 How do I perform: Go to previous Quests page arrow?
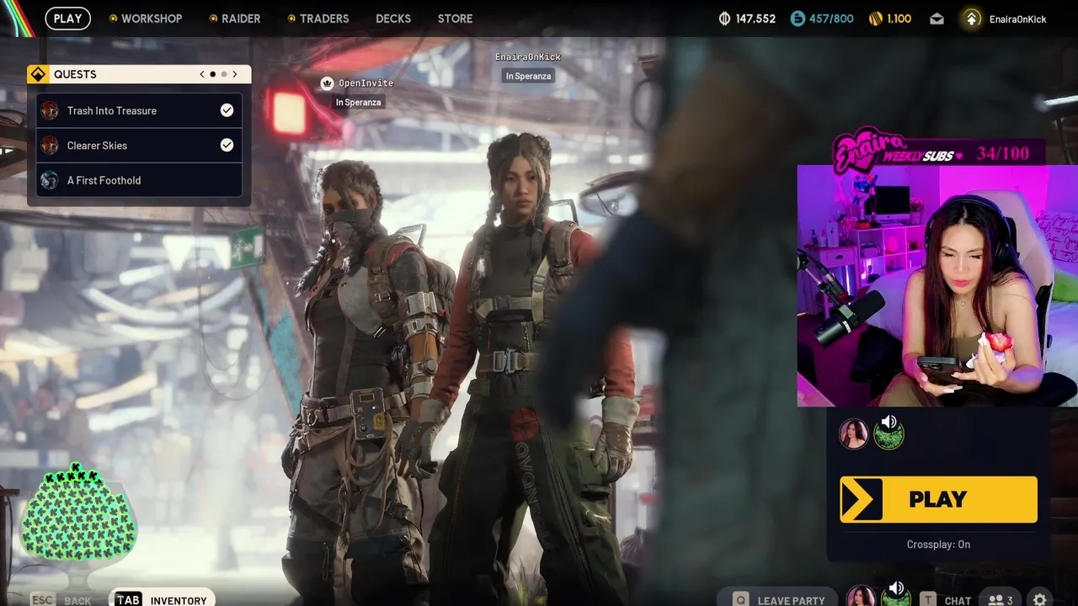pos(201,74)
